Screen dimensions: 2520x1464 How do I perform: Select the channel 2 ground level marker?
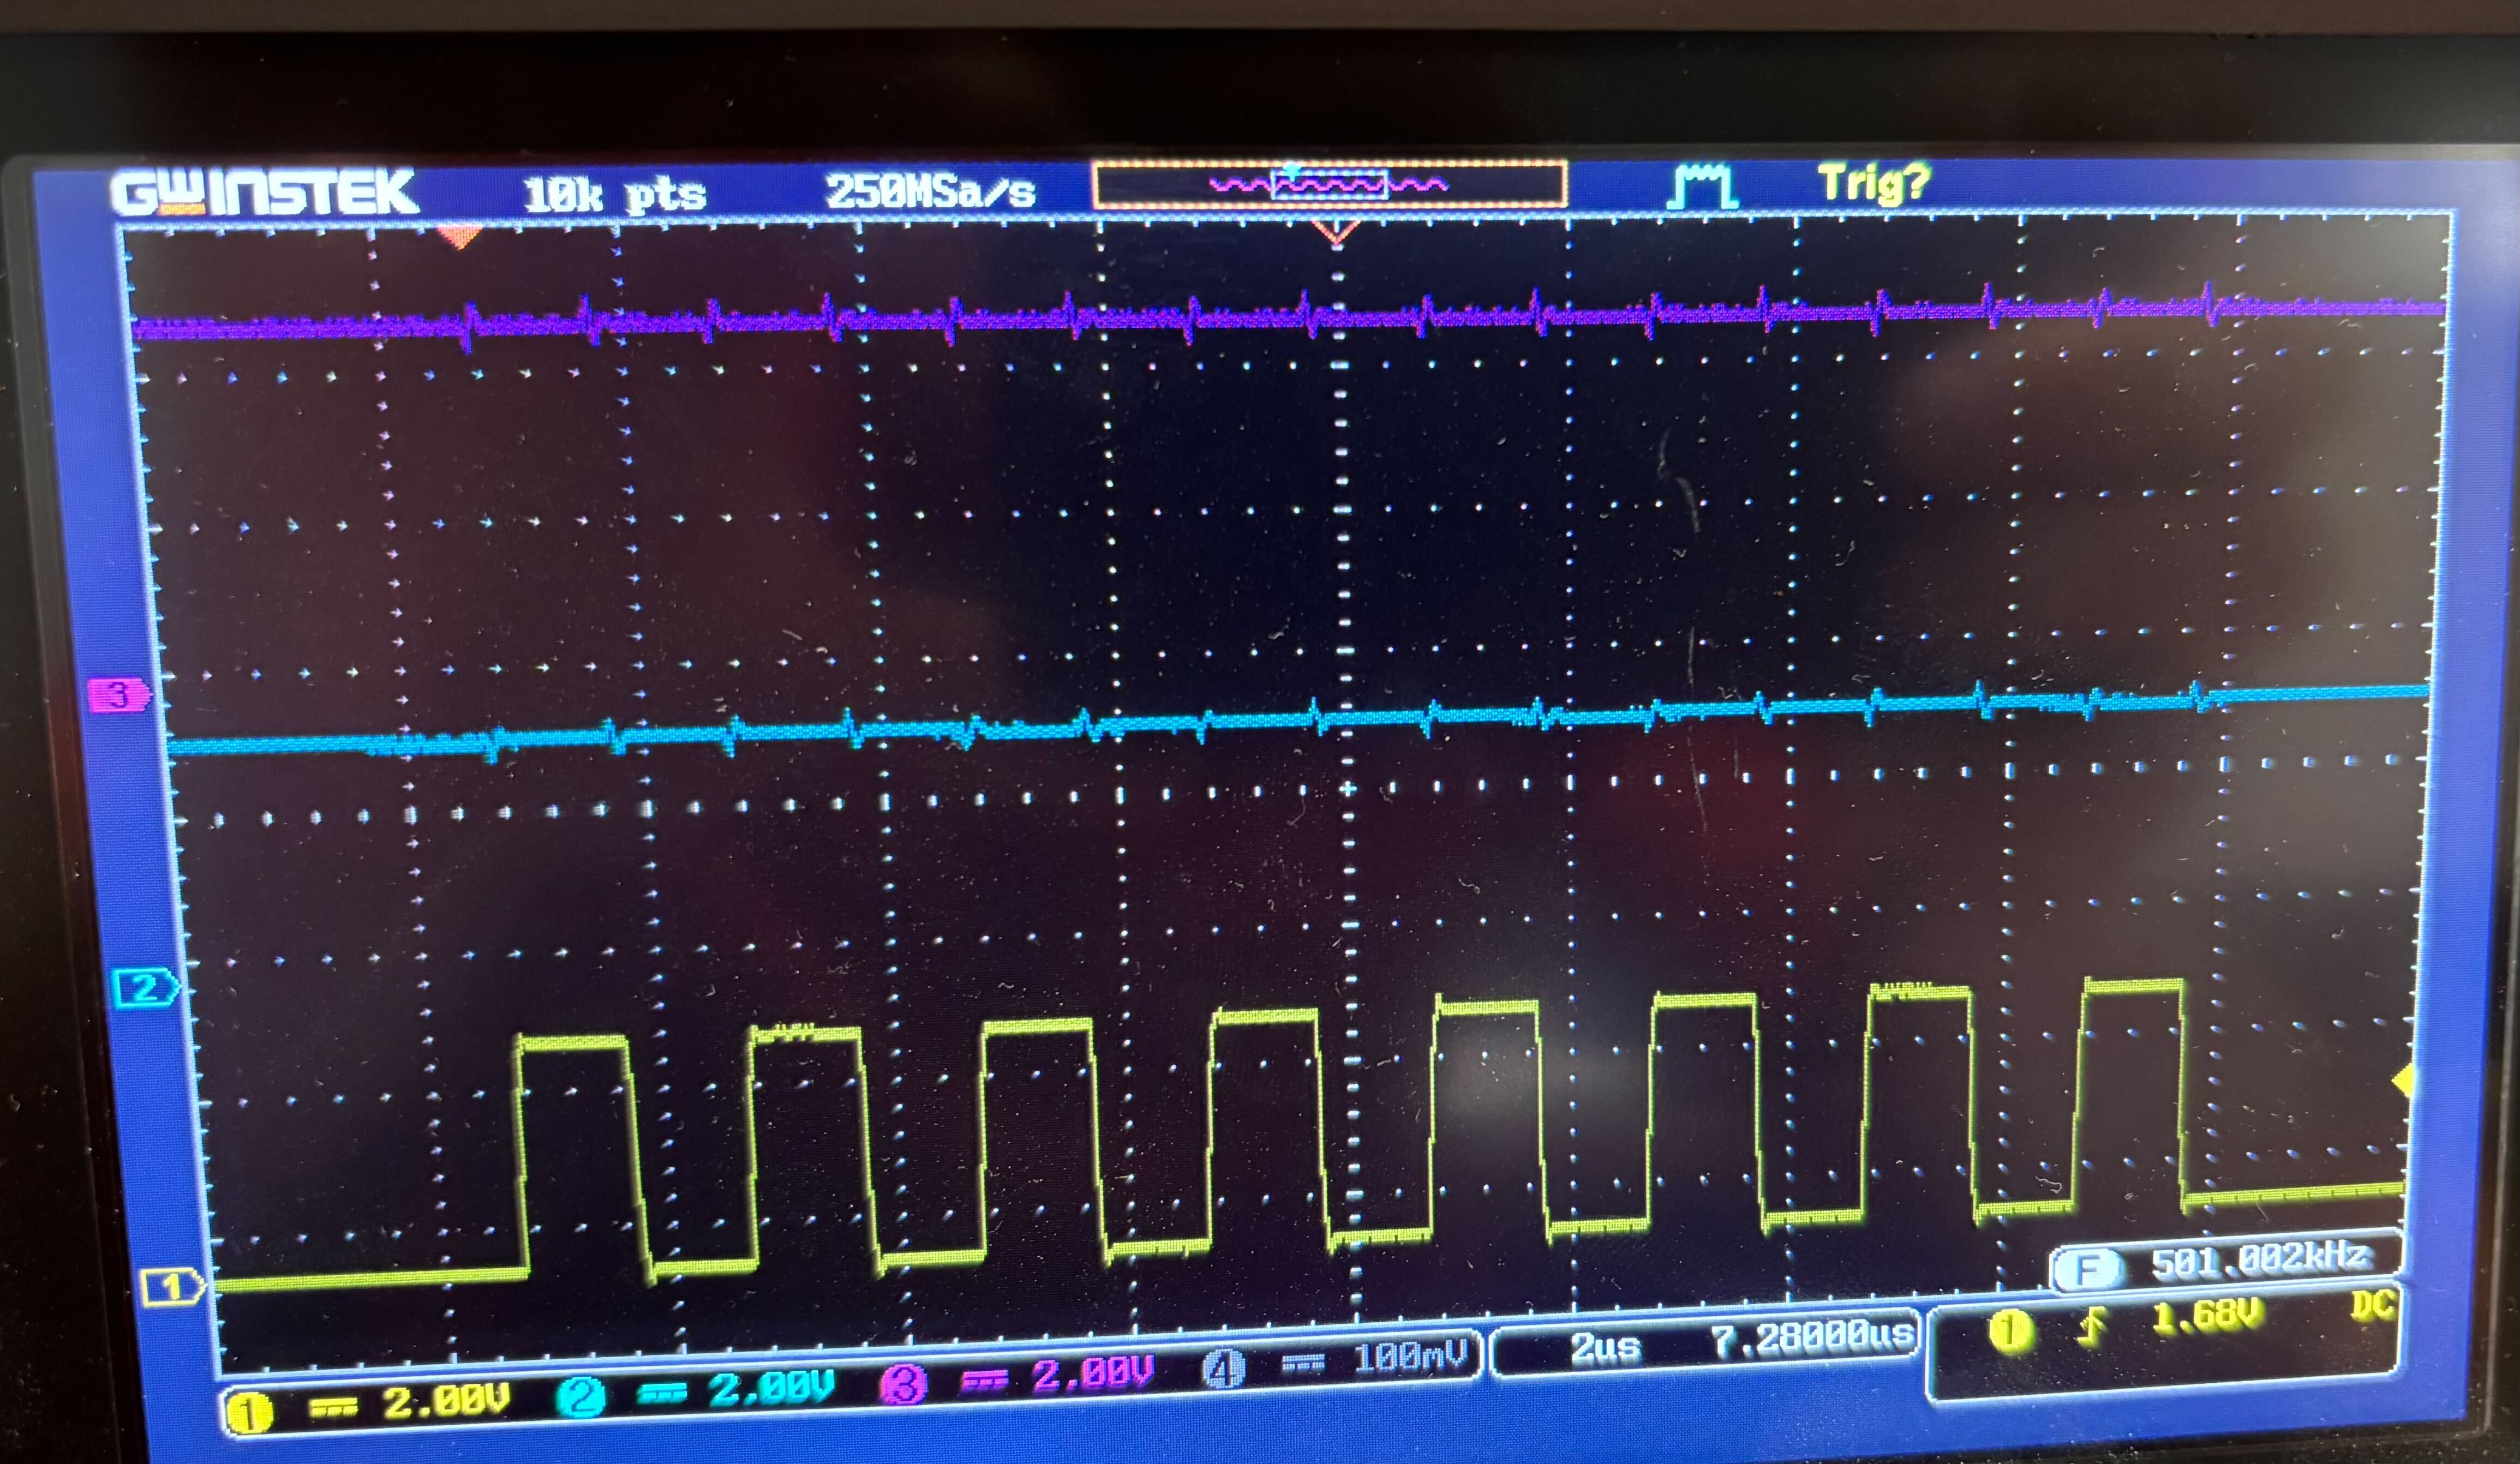pyautogui.click(x=147, y=988)
